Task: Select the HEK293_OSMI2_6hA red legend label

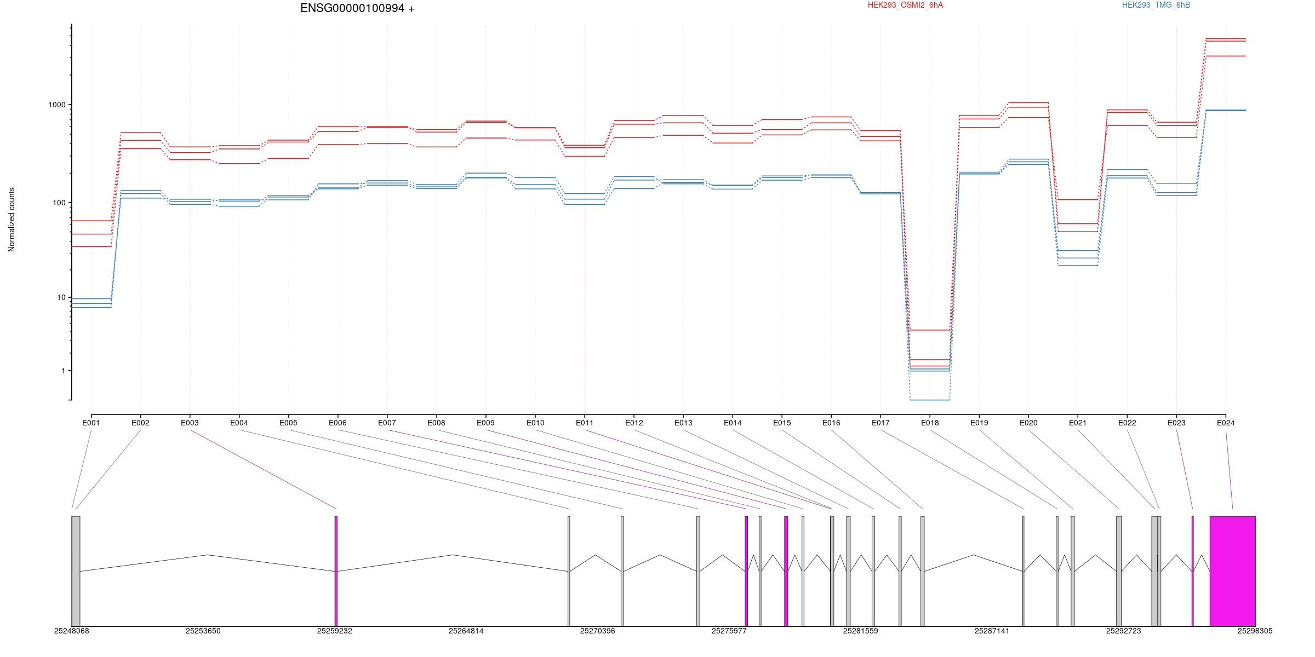Action: point(905,5)
